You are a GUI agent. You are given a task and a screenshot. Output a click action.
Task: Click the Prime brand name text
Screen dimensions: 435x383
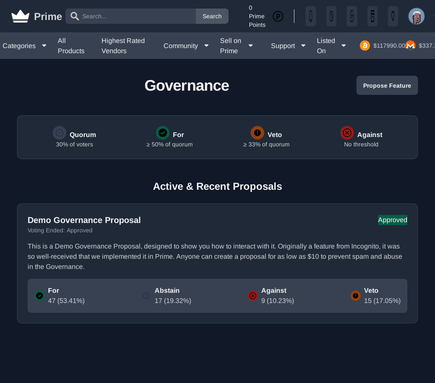48,17
